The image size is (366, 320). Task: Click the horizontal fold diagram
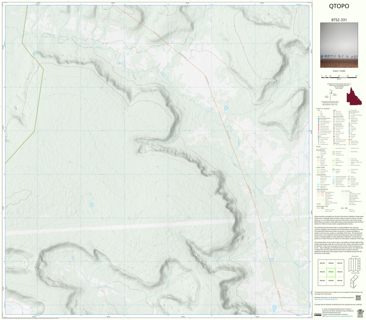point(354,265)
